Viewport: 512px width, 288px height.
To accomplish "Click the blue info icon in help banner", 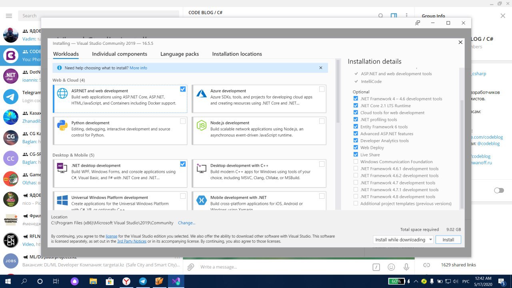I will (x=60, y=68).
